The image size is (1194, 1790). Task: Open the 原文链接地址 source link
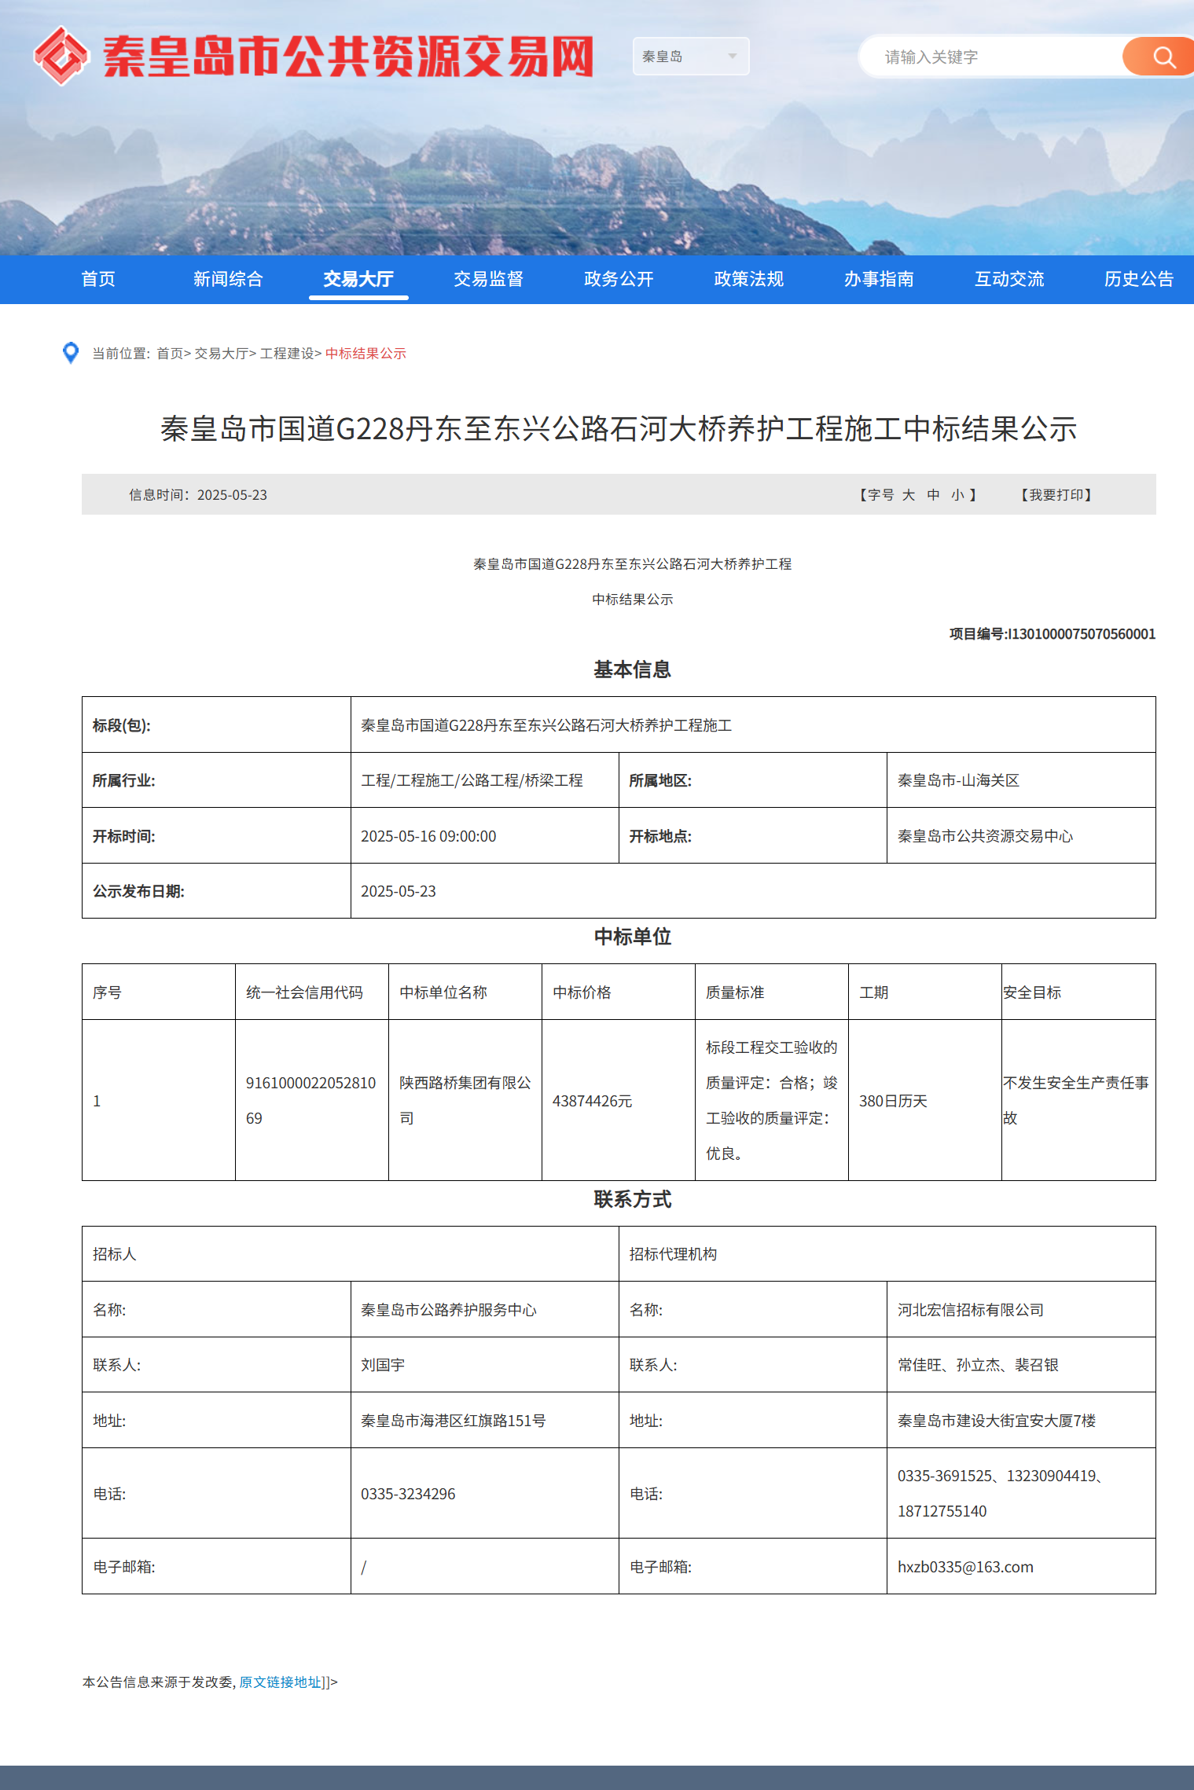click(283, 1682)
